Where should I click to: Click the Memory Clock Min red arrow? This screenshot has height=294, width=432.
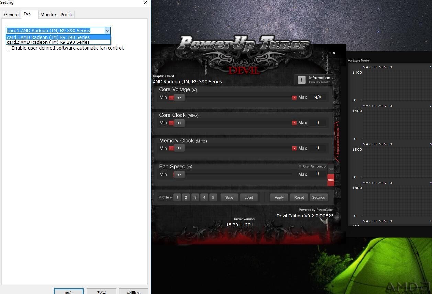pyautogui.click(x=171, y=148)
